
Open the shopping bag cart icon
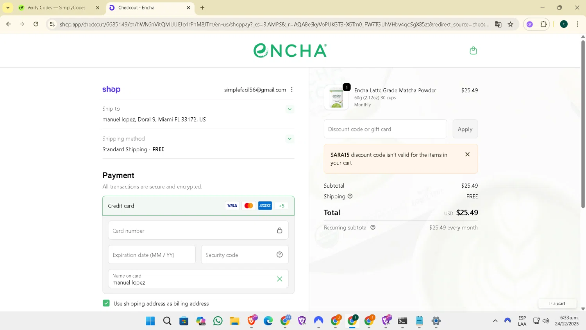(x=473, y=50)
